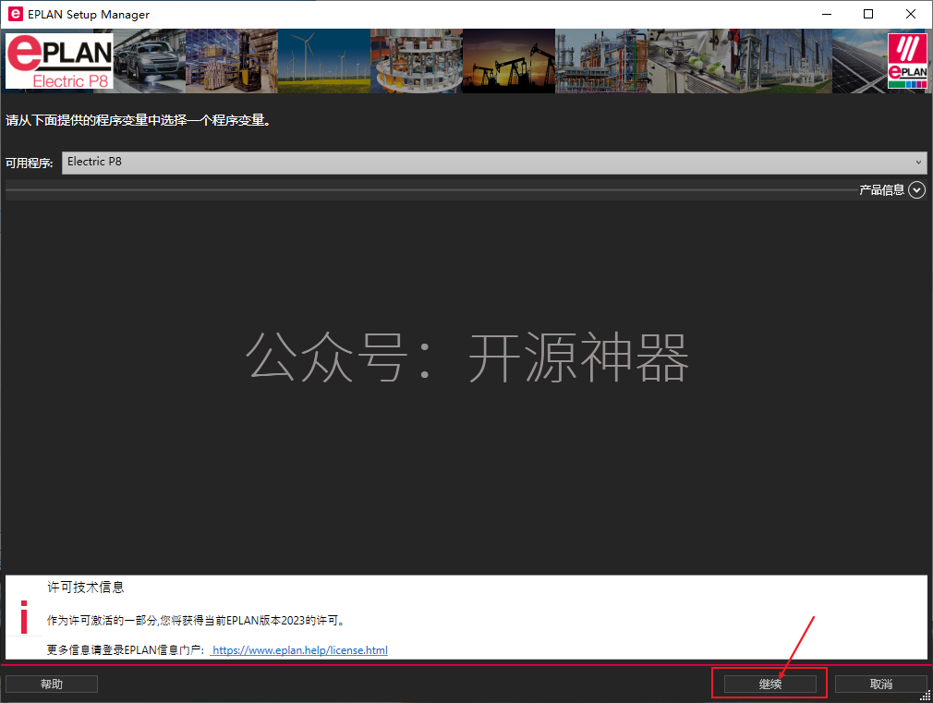Expand the 产品信息 section chevron
The height and width of the screenshot is (703, 933).
(917, 190)
